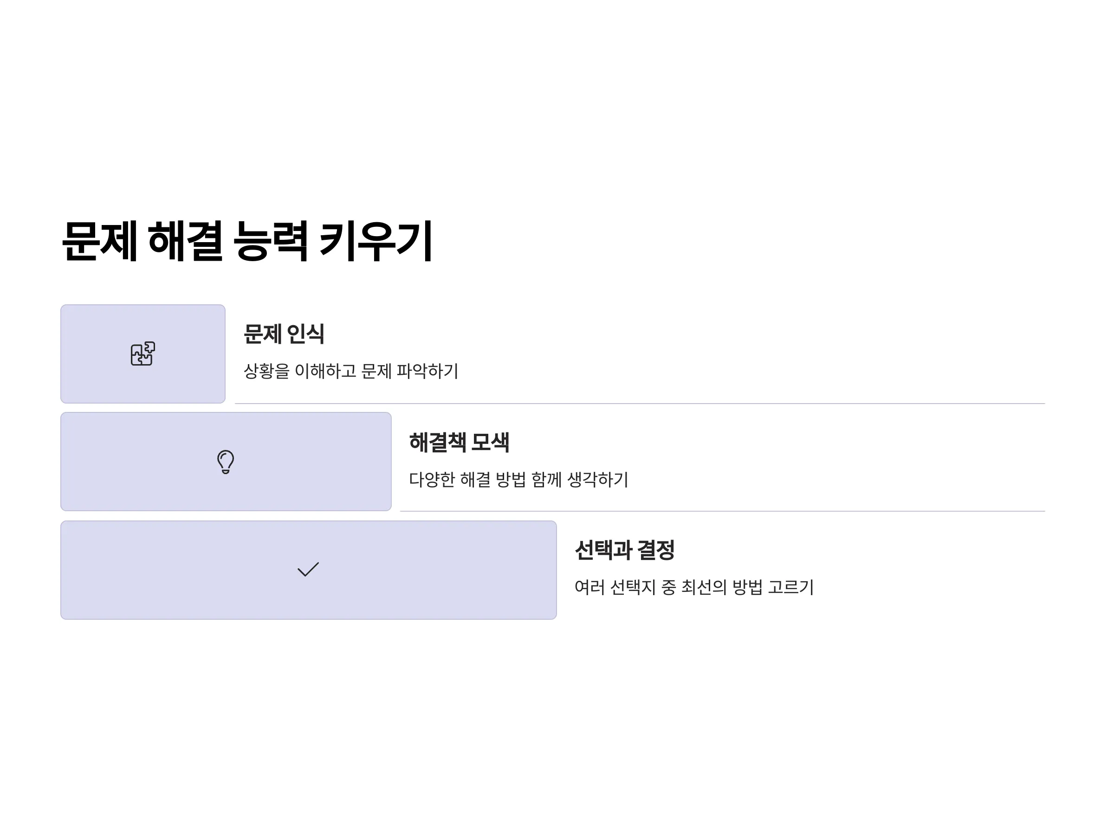
Task: Select the medium lavender box with lightbulb
Action: pos(226,462)
